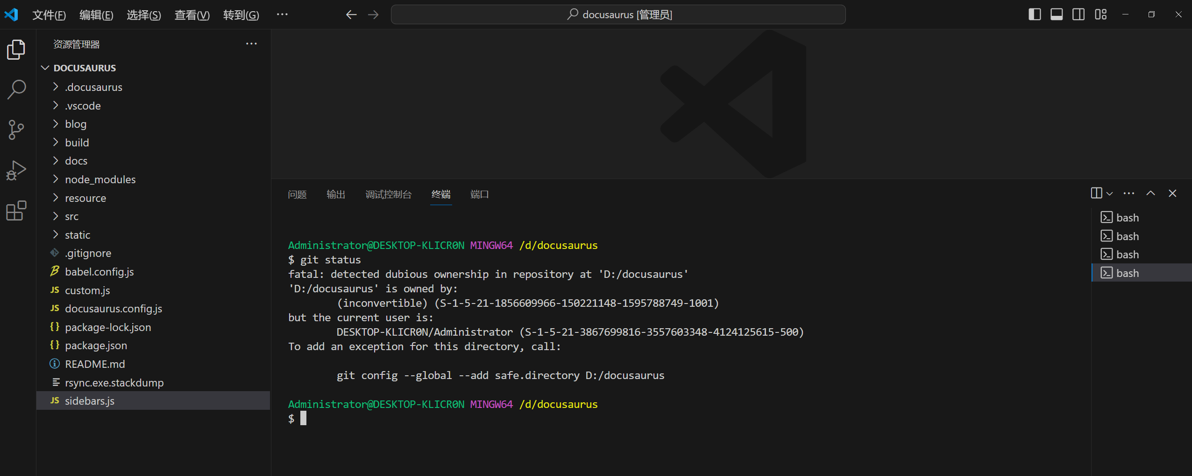This screenshot has width=1192, height=476.
Task: Expand the static folder
Action: [x=153, y=235]
